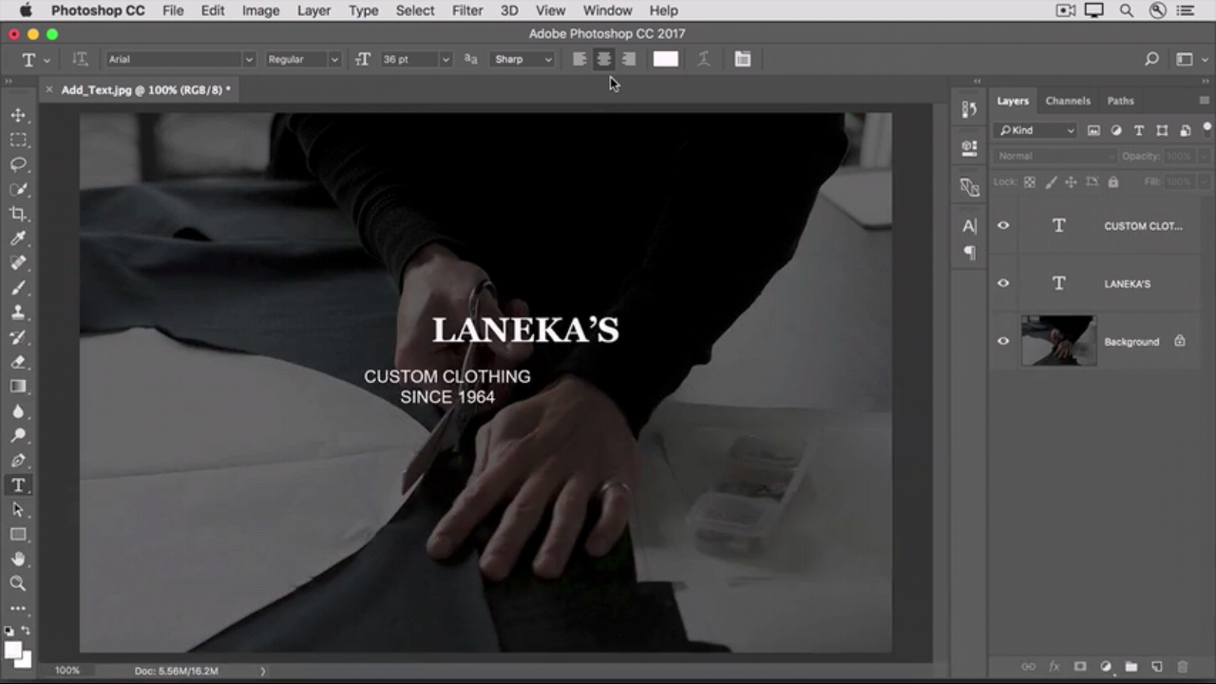Pick the Crop tool
Image resolution: width=1216 pixels, height=684 pixels.
(18, 214)
